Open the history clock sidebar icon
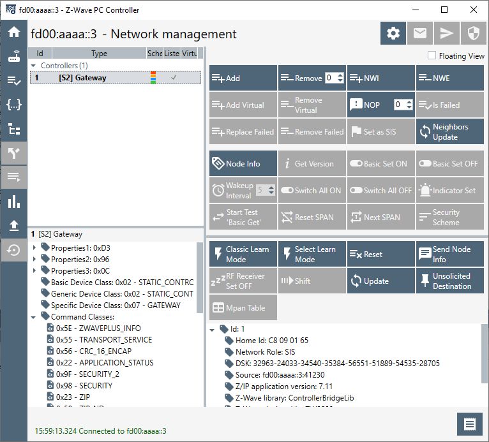The image size is (489, 442). pos(13,250)
